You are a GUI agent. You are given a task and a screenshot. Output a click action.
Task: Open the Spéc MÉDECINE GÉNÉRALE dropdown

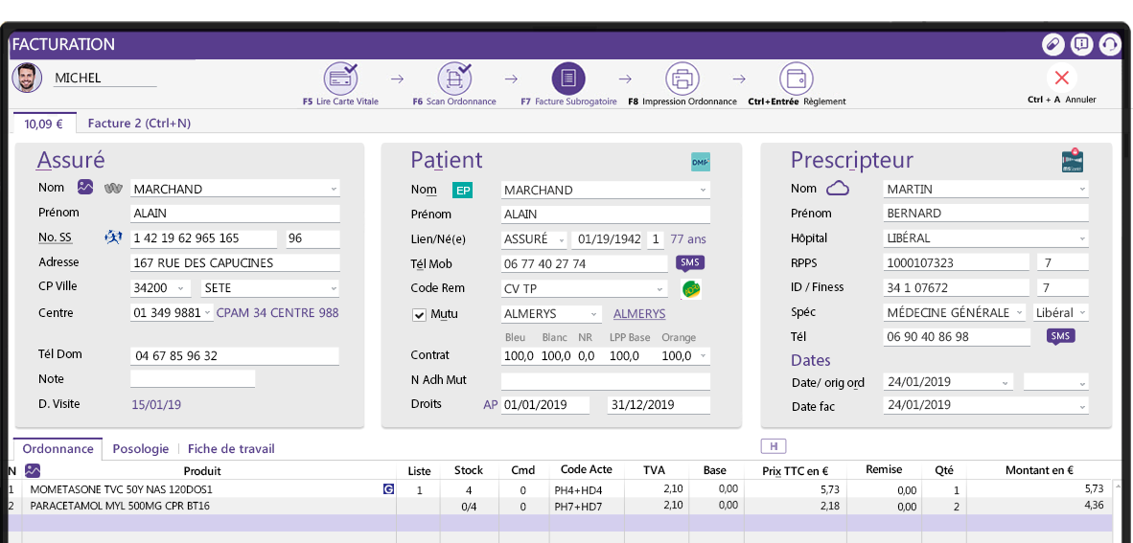[1019, 312]
